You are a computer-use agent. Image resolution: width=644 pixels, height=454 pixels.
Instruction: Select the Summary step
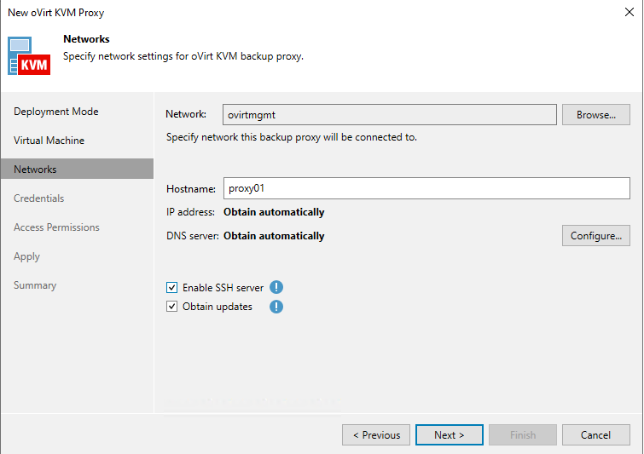[35, 285]
